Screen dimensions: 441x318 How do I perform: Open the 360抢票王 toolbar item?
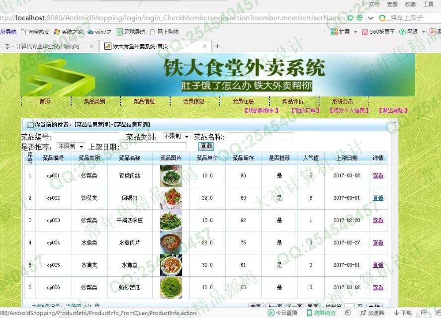tap(378, 32)
